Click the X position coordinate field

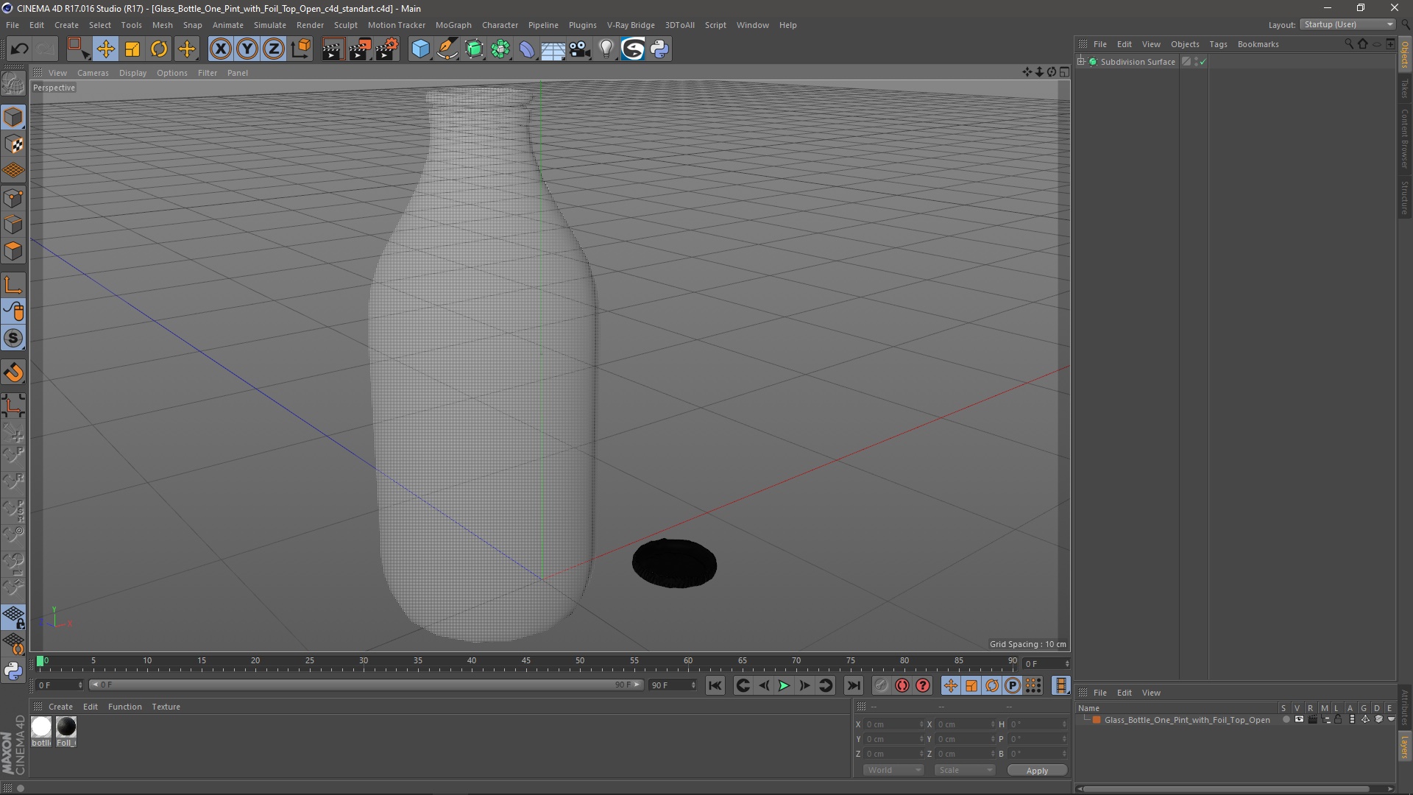893,724
